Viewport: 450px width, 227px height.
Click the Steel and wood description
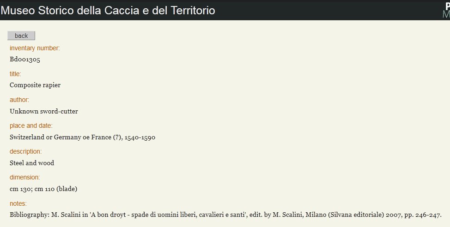click(32, 163)
